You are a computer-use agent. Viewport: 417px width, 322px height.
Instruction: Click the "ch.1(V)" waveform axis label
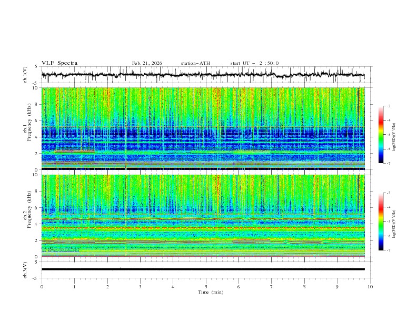coord(25,75)
